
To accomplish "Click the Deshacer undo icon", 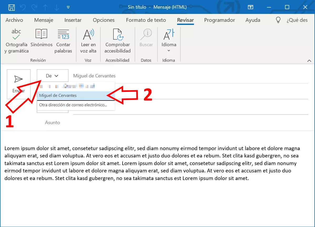I will (x=23, y=7).
